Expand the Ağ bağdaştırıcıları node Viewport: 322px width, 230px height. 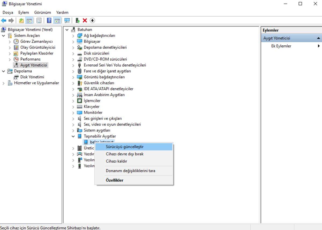tap(73, 36)
